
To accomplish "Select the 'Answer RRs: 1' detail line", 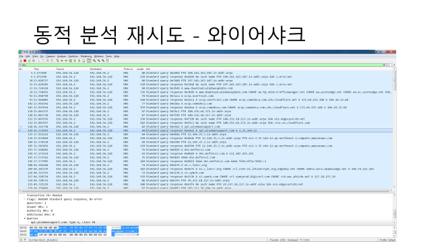I will [x=37, y=207].
